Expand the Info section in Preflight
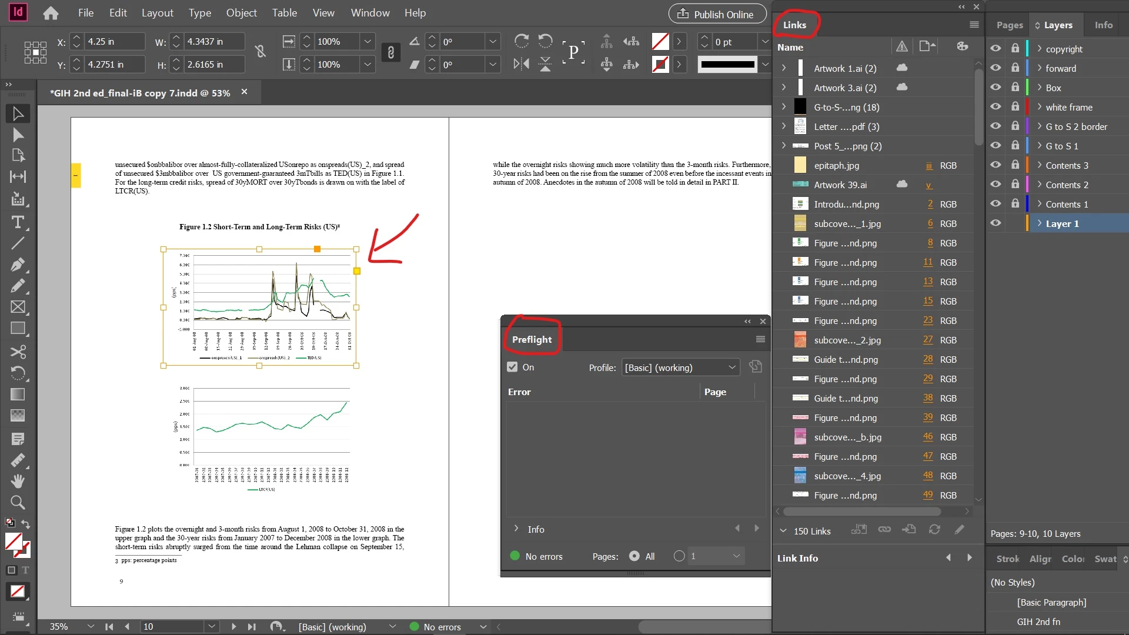 click(516, 529)
